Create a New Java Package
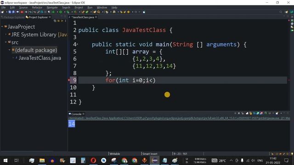The width and height of the screenshot is (294, 165). point(83,12)
